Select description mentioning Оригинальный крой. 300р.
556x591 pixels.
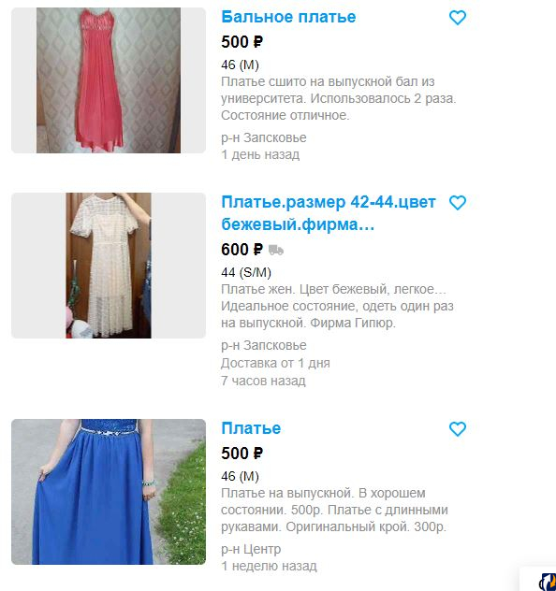334,510
